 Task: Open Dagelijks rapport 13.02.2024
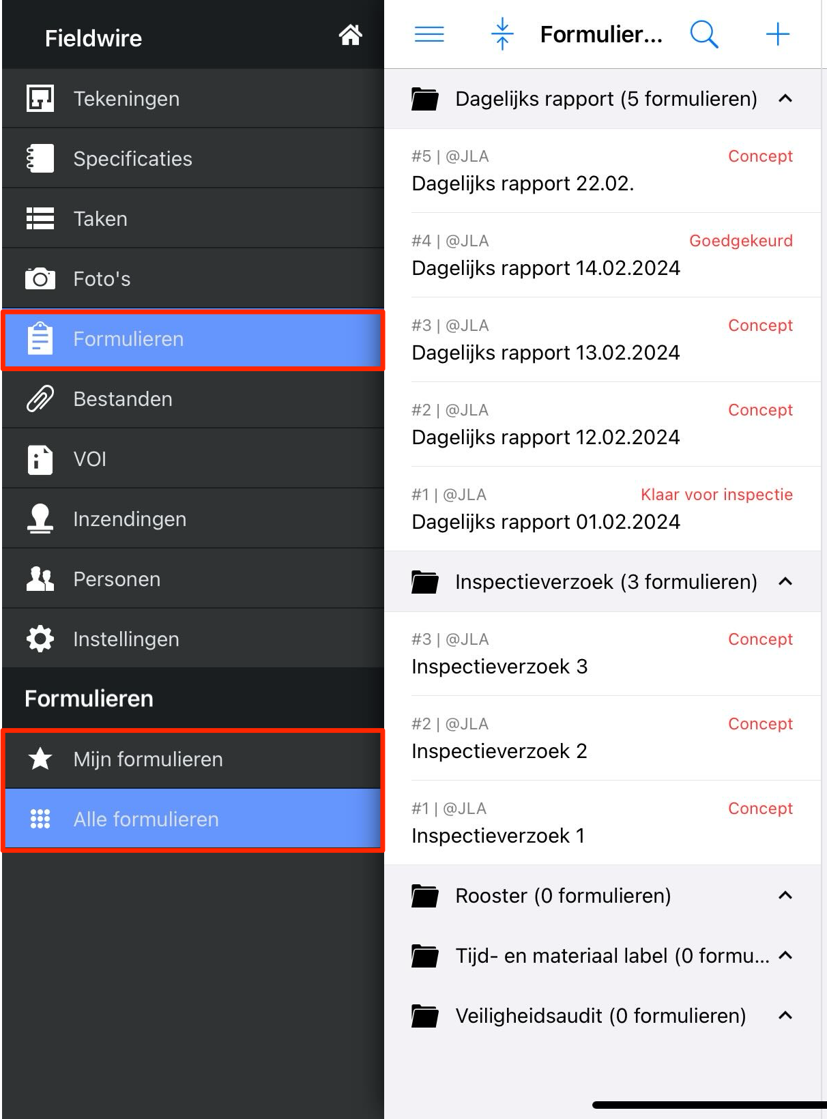pyautogui.click(x=603, y=340)
